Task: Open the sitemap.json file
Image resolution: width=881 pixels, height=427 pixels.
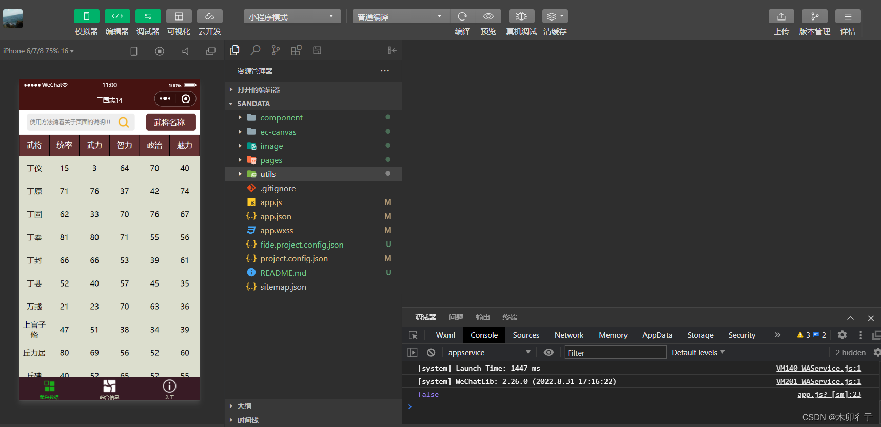Action: pyautogui.click(x=313, y=287)
